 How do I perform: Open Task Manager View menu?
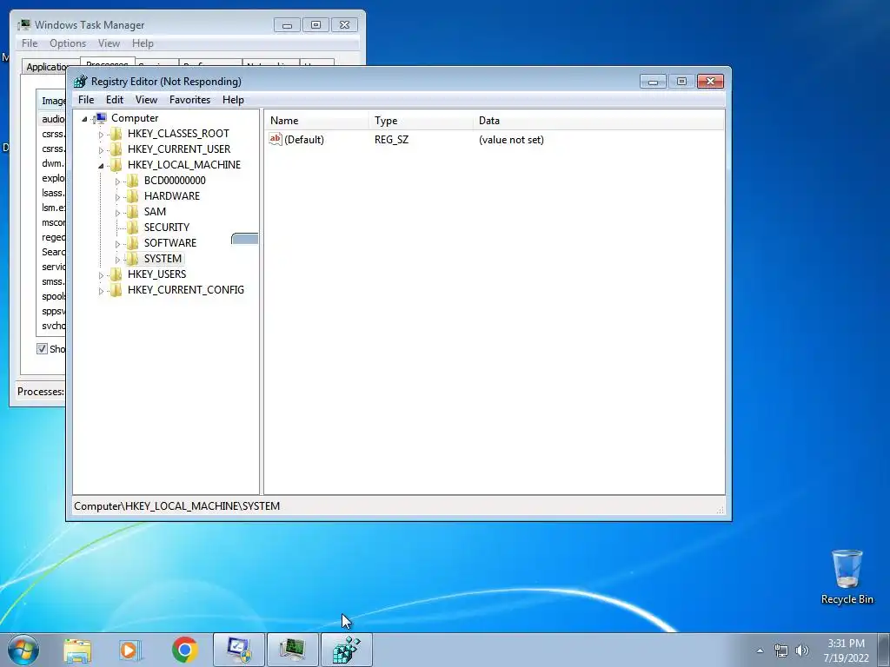pyautogui.click(x=109, y=43)
